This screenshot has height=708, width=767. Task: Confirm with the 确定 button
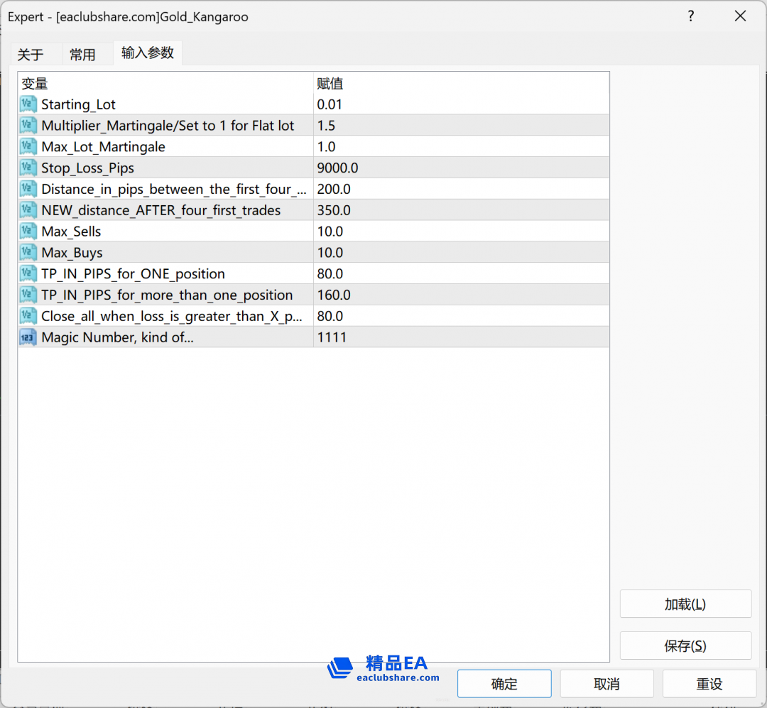(504, 684)
